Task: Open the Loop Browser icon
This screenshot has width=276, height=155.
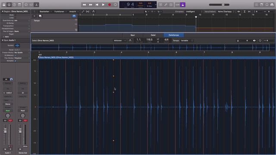Action: coord(267,5)
